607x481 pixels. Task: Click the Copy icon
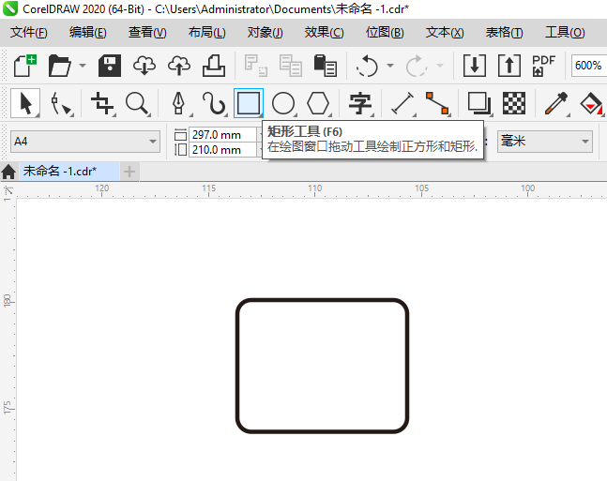click(290, 66)
